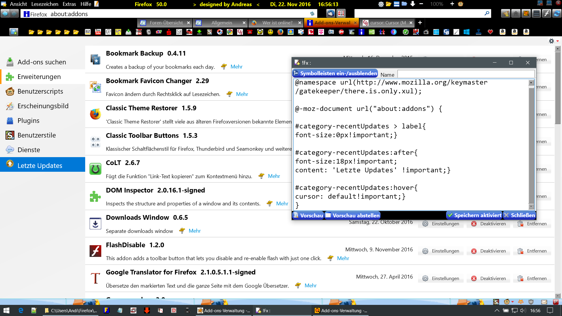Viewport: 562px width, 316px height.
Task: Click the Flash toggle toolbar icon
Action: [x=546, y=13]
